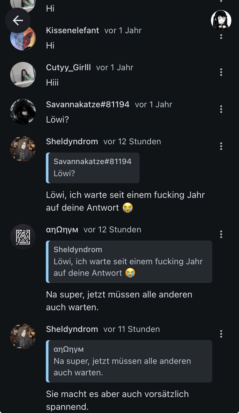View Kisselefant's cat profile picture
Screen dimensions: 239x413
pyautogui.click(x=23, y=38)
